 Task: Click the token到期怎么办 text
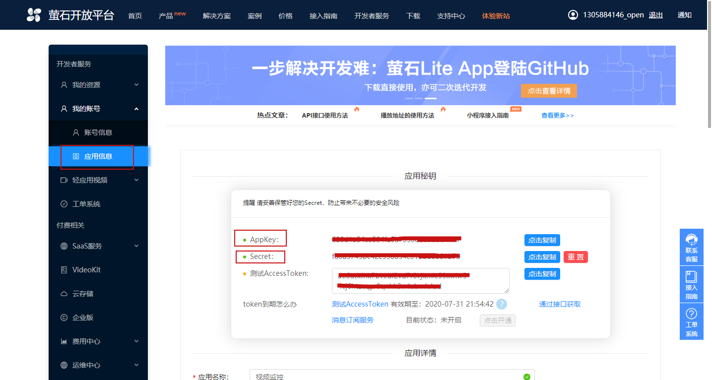point(270,304)
